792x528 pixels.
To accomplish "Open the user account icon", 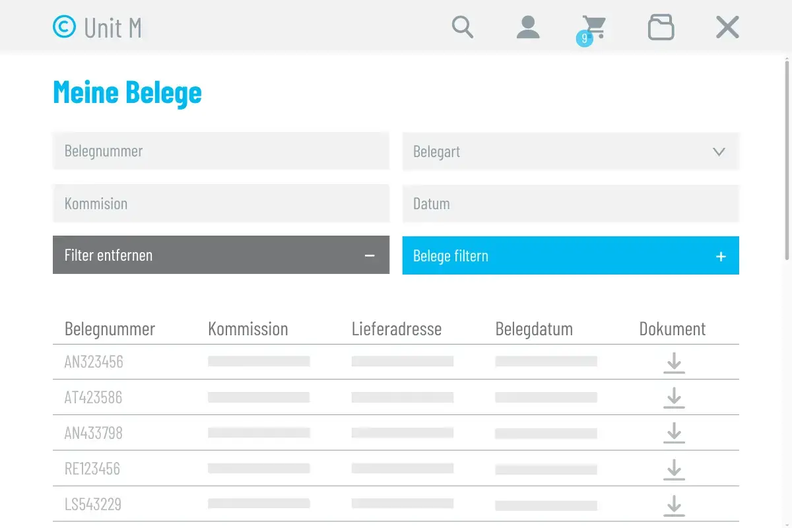I will pyautogui.click(x=528, y=27).
